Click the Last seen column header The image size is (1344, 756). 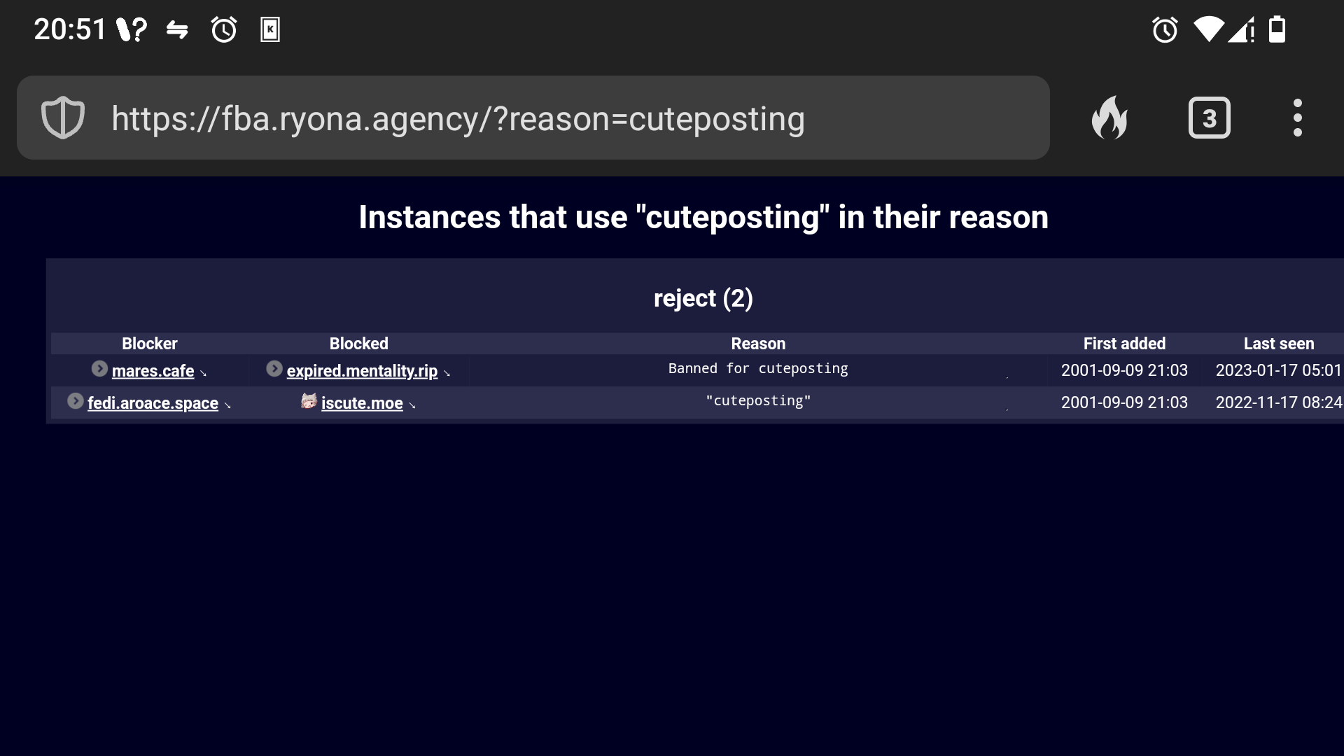1278,344
